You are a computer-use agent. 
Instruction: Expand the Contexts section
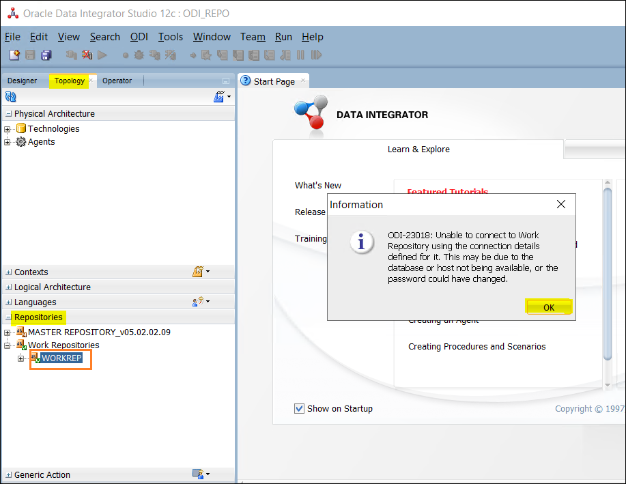(x=9, y=272)
